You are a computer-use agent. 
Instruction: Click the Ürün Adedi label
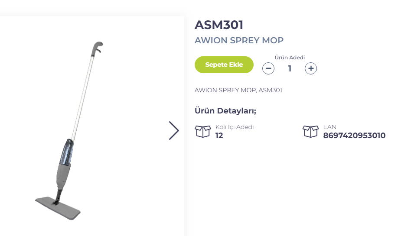290,57
